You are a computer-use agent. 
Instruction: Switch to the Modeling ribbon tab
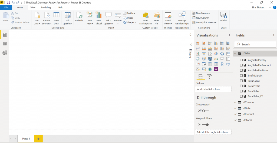pos(46,7)
